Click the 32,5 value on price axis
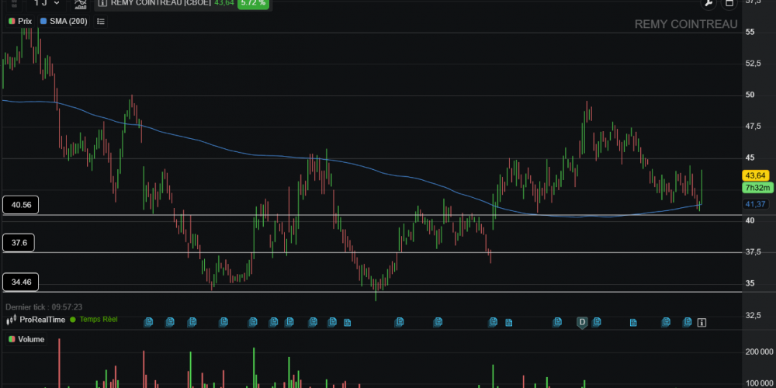Image resolution: width=776 pixels, height=388 pixels. tap(752, 315)
